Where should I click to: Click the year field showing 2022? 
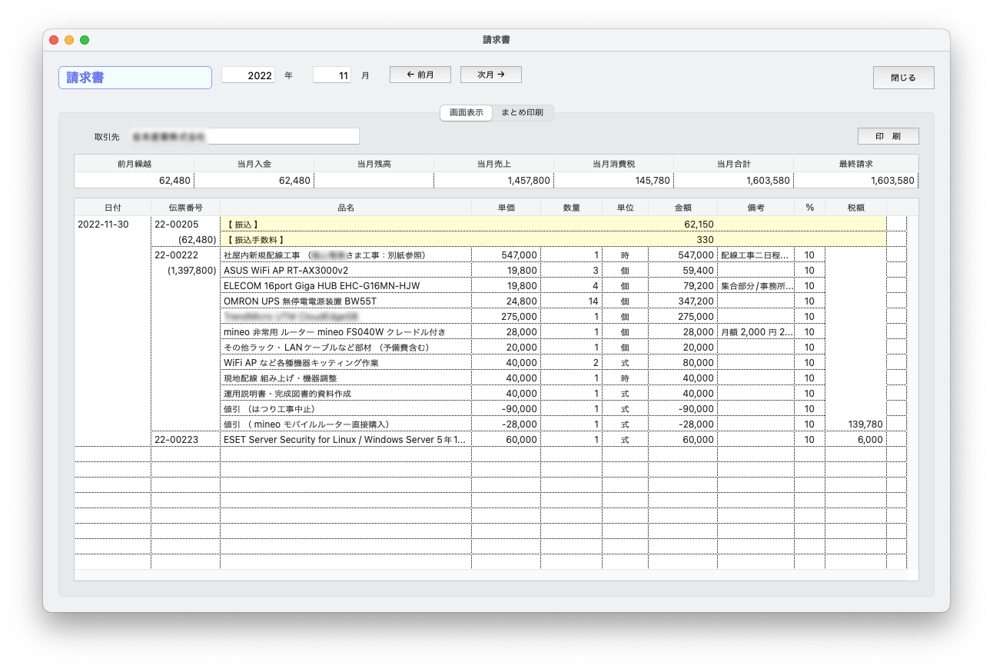point(247,75)
